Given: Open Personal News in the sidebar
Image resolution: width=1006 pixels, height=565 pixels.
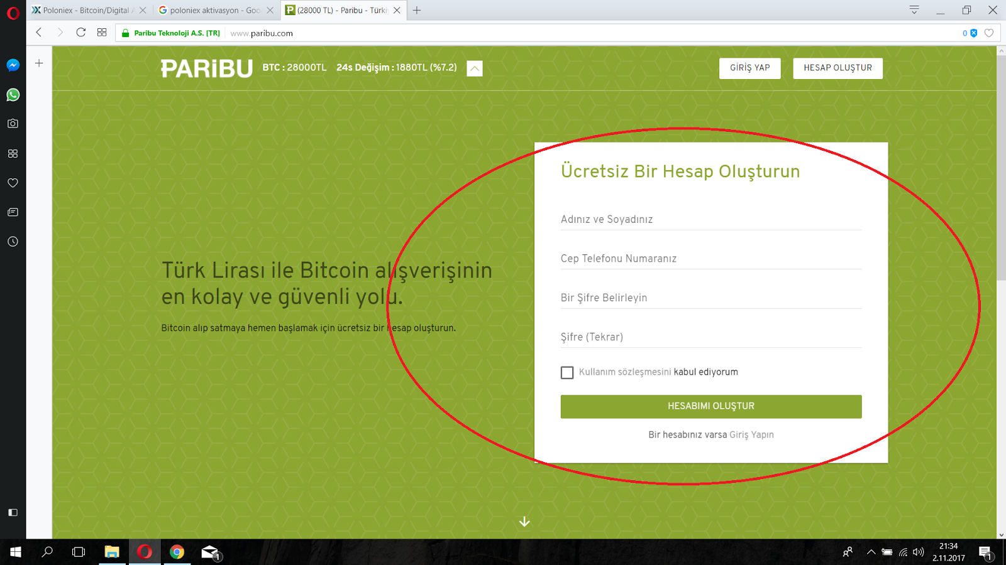Looking at the screenshot, I should click(x=13, y=212).
